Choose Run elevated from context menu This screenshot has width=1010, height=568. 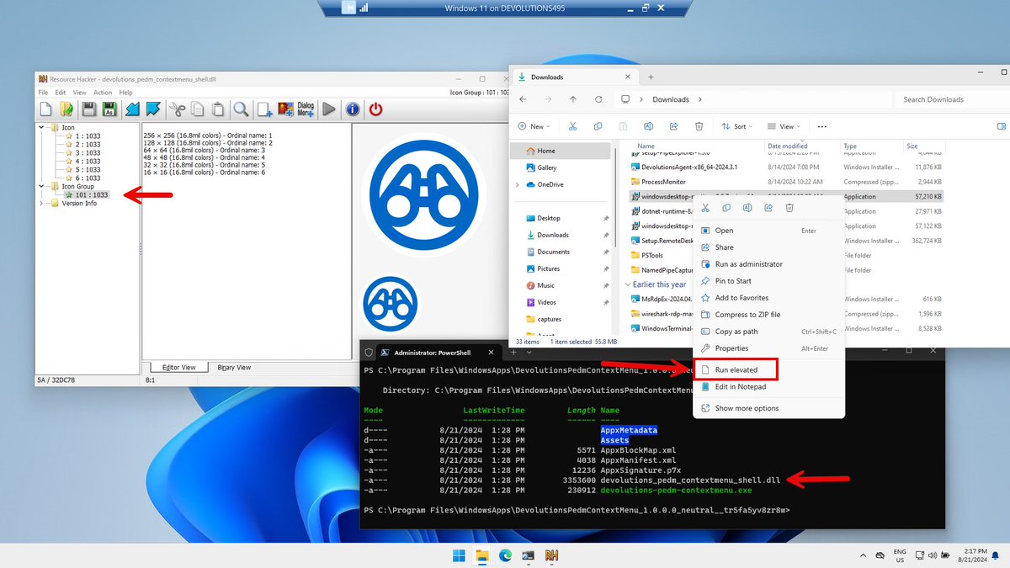pyautogui.click(x=735, y=369)
